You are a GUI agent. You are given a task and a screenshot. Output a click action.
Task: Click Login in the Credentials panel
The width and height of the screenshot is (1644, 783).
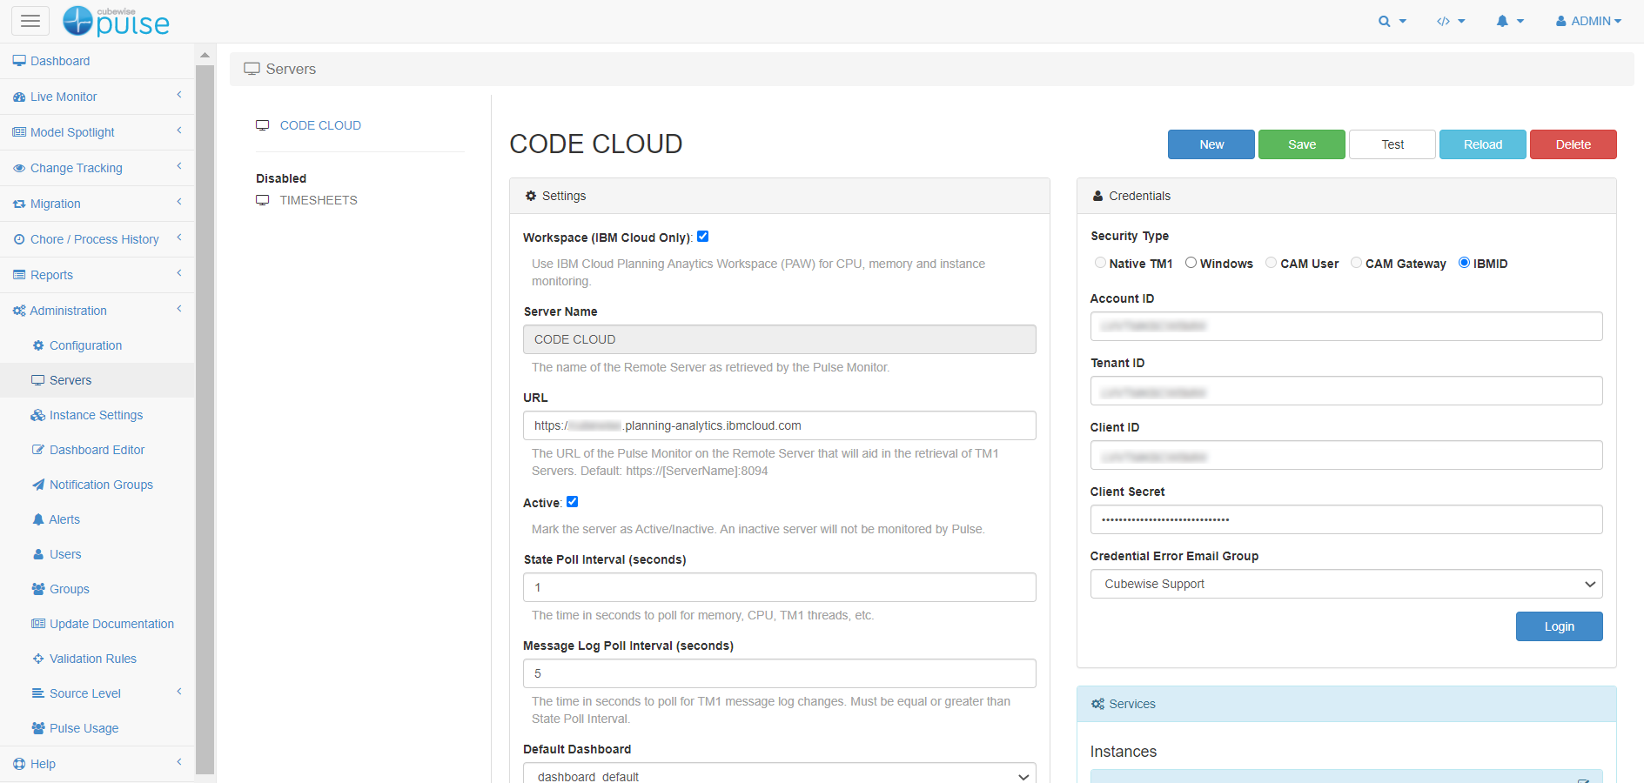coord(1559,626)
